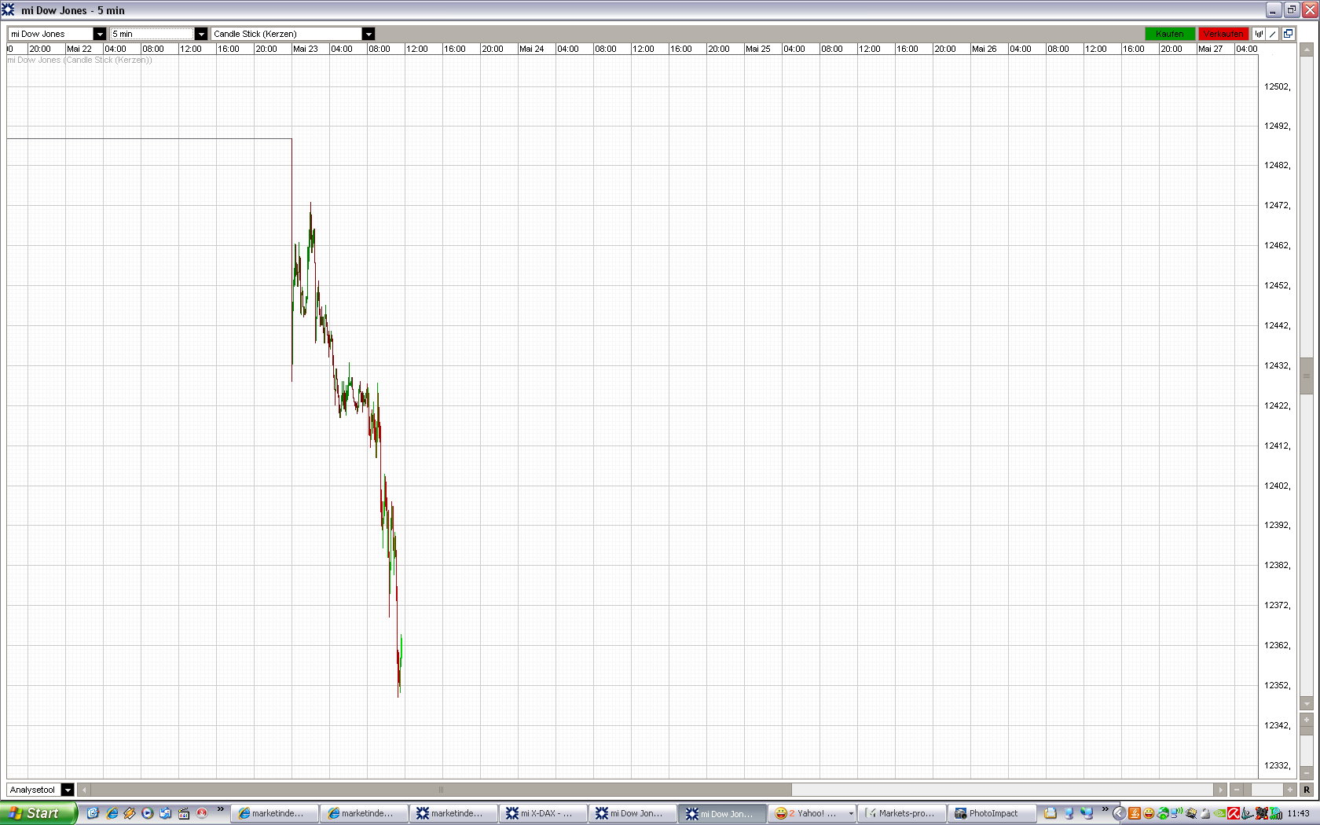Expand the second toolbar overflow chevron
This screenshot has width=1320, height=825.
click(x=1105, y=809)
